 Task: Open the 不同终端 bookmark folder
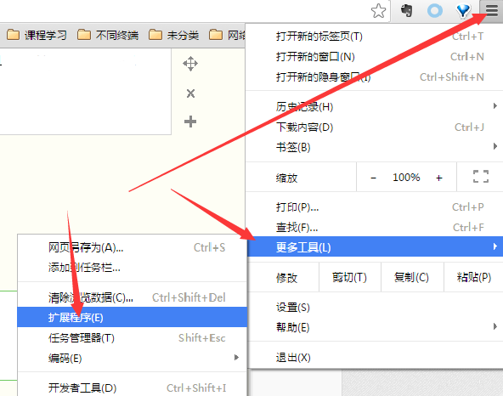pos(108,35)
